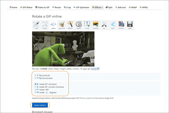This screenshot has height=113, width=169.
Task: Open Resize in top navigation
Action: coord(57,7)
